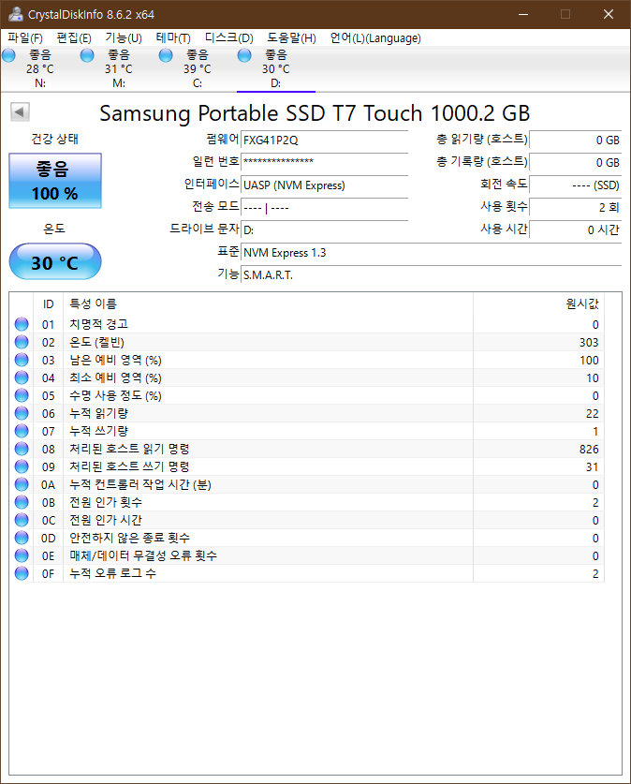Open the 언어(L)(Language) menu

coord(375,38)
